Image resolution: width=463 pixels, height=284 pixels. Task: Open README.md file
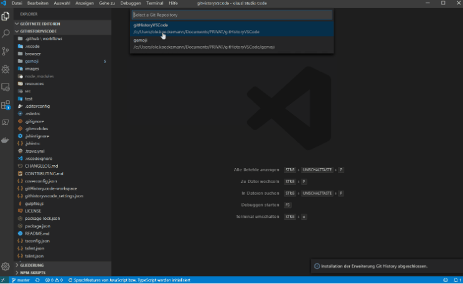pyautogui.click(x=63, y=234)
